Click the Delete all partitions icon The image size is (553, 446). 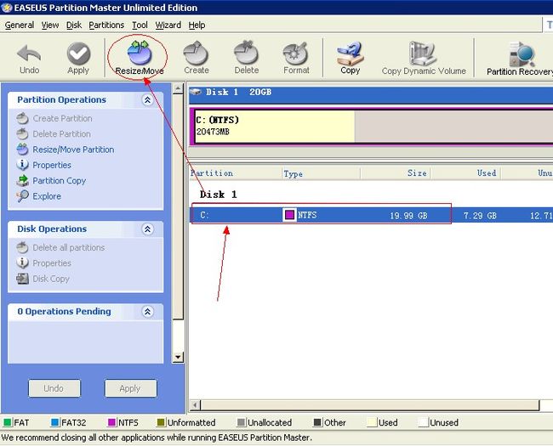22,248
